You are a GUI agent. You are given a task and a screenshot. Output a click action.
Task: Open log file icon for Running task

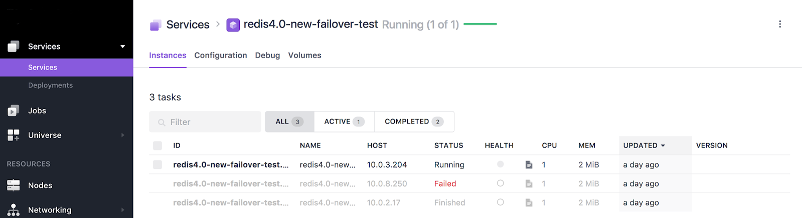click(x=529, y=164)
